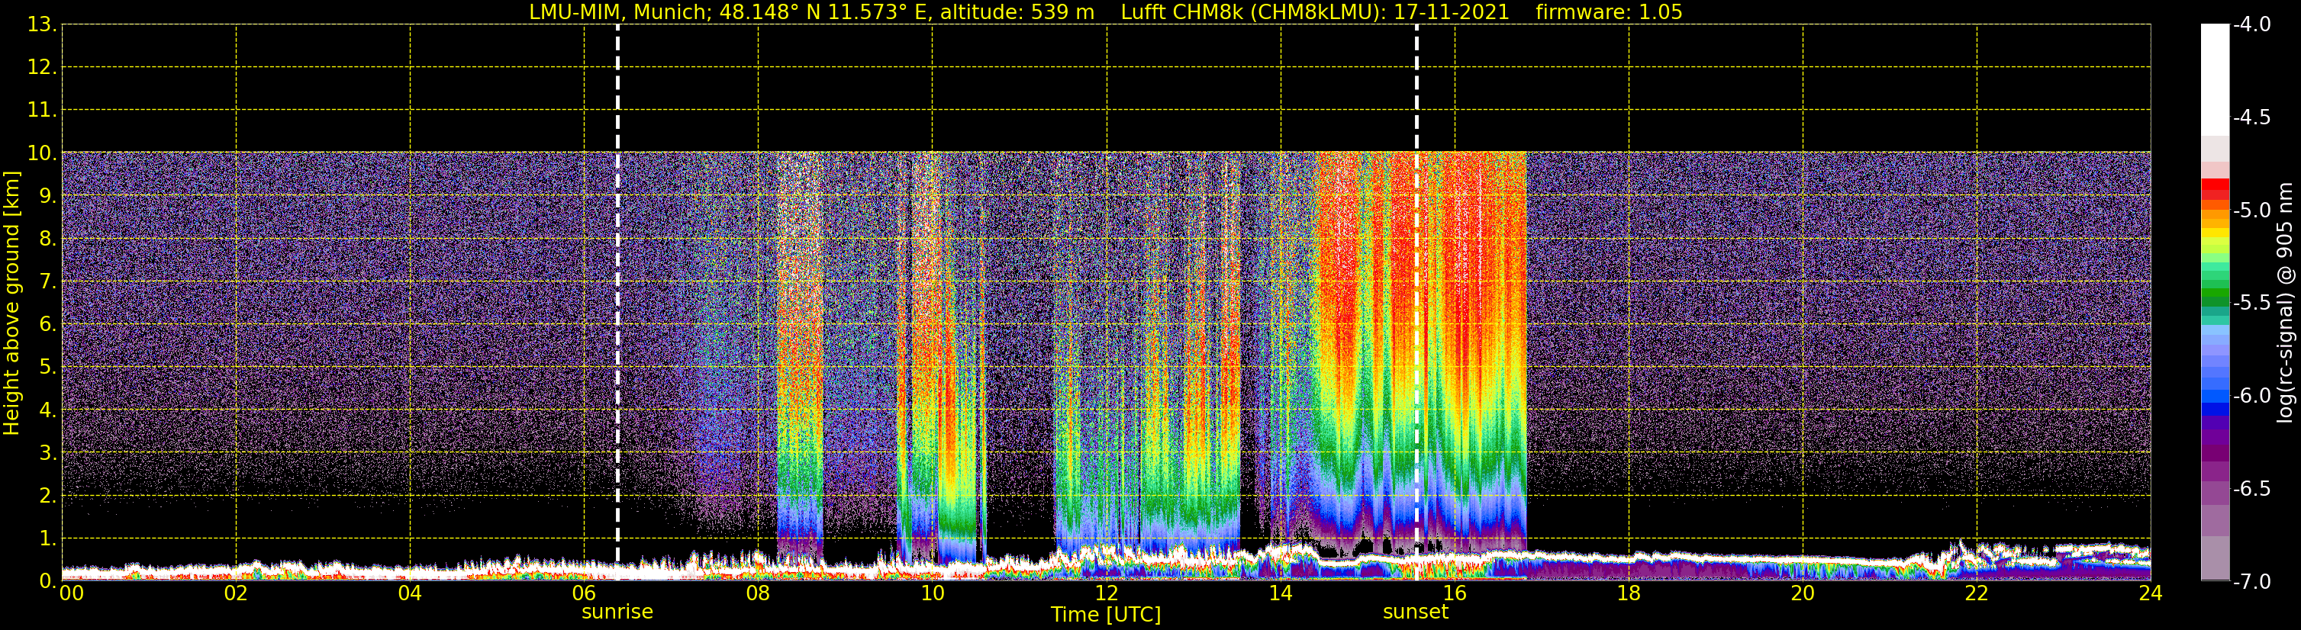Click the height axis tick "0."
Screen dimensions: 2301x630
click(47, 582)
